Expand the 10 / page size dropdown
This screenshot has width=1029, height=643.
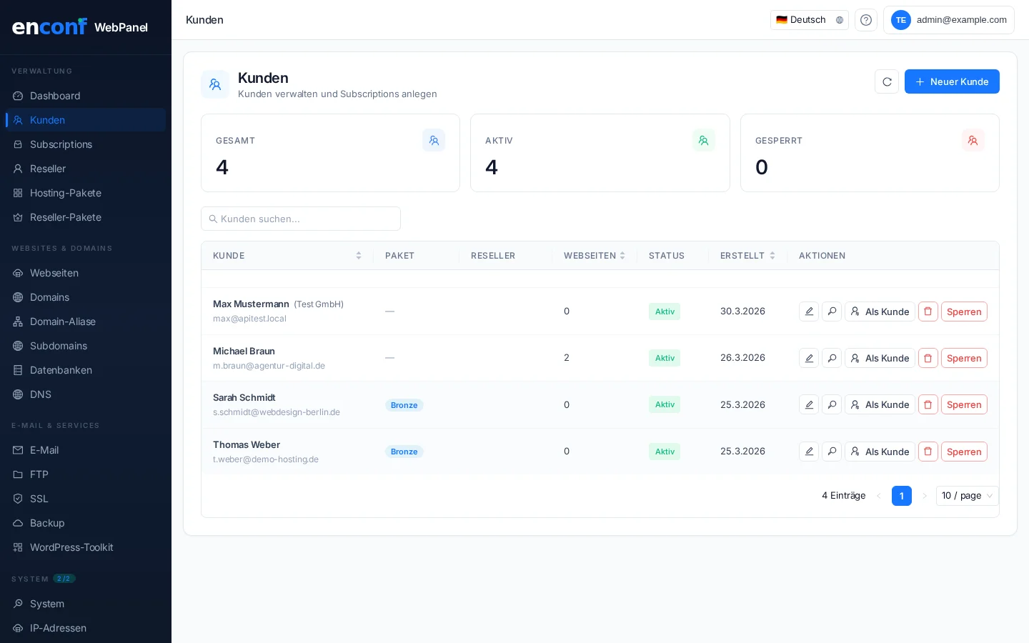click(x=967, y=496)
